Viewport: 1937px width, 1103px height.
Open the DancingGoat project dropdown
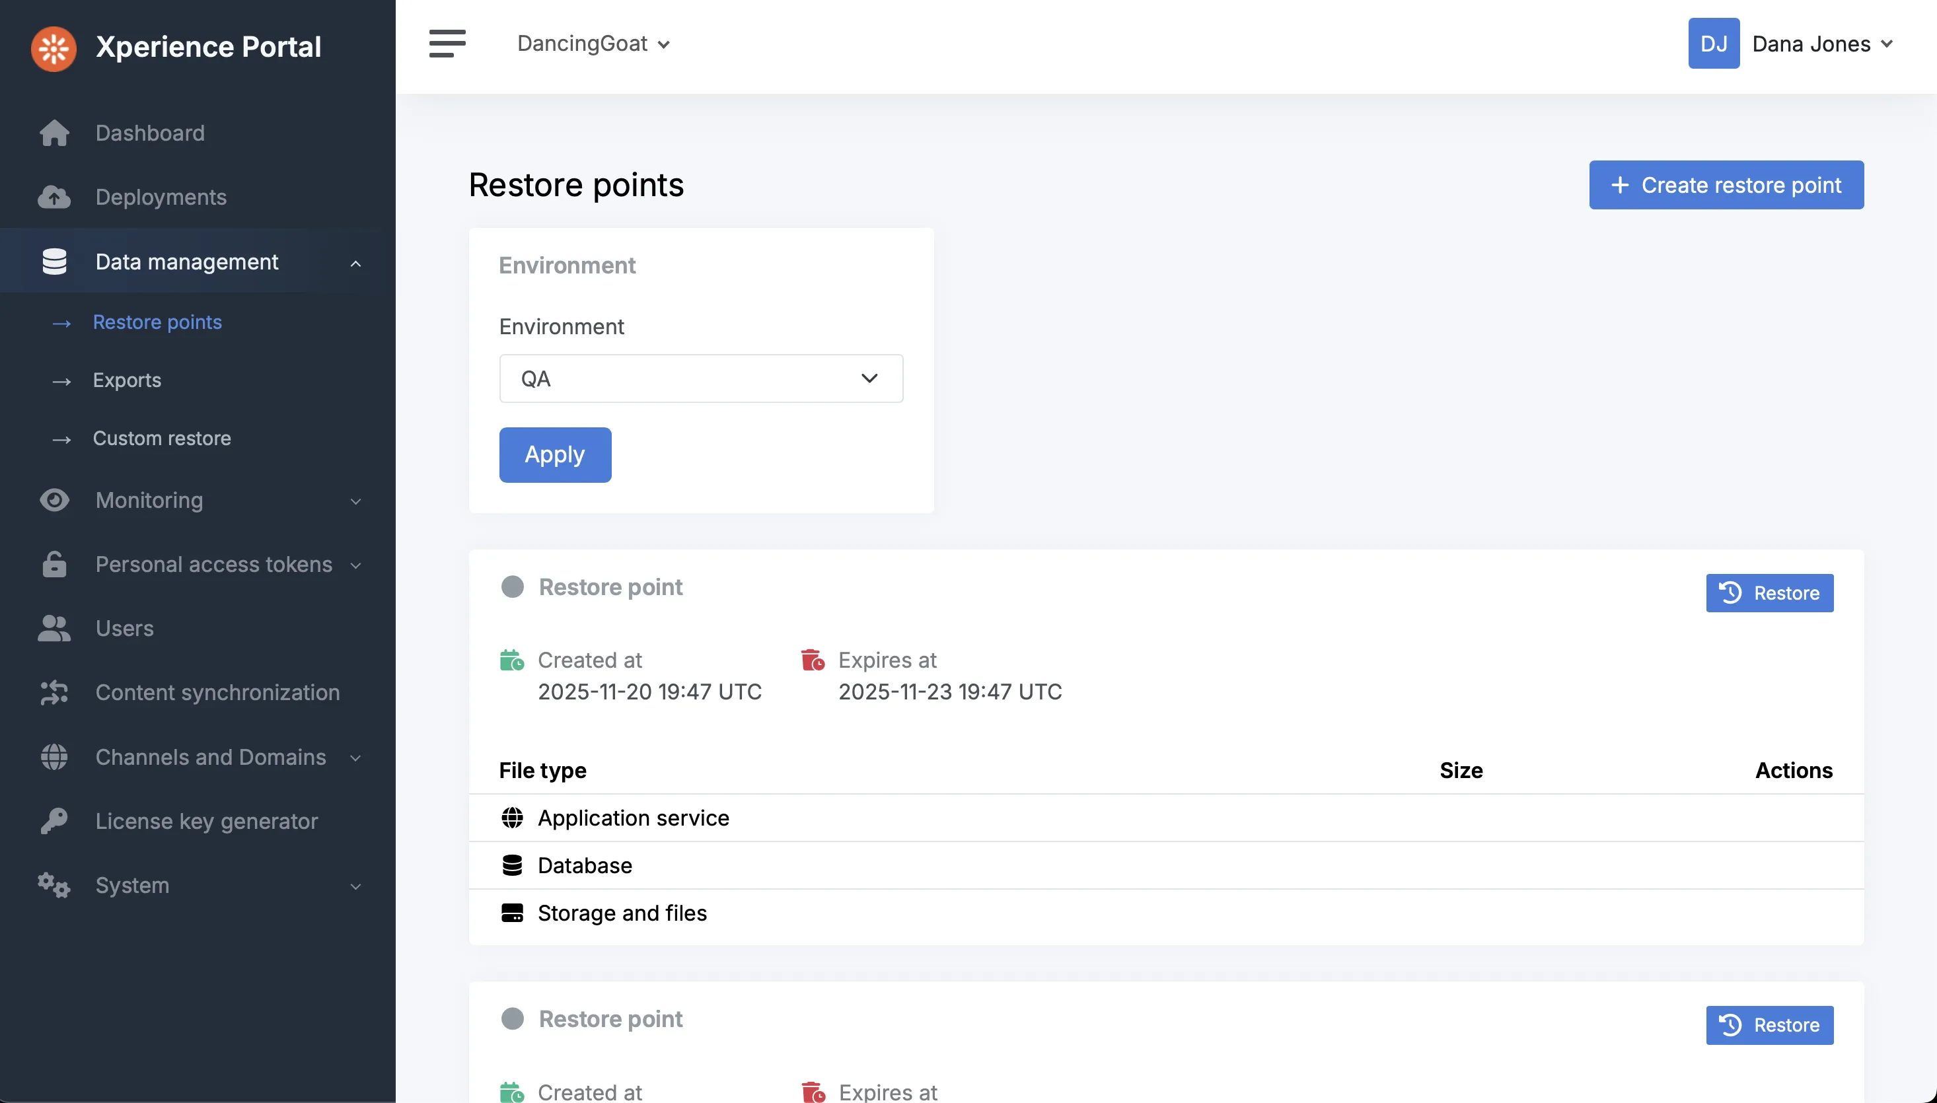[593, 44]
